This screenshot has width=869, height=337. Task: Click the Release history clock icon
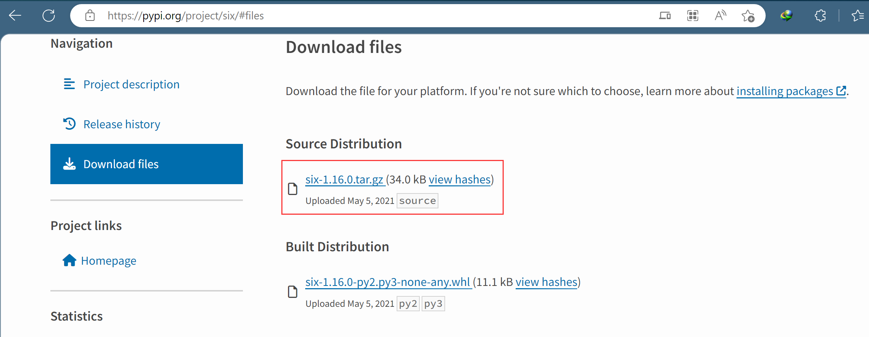[69, 123]
